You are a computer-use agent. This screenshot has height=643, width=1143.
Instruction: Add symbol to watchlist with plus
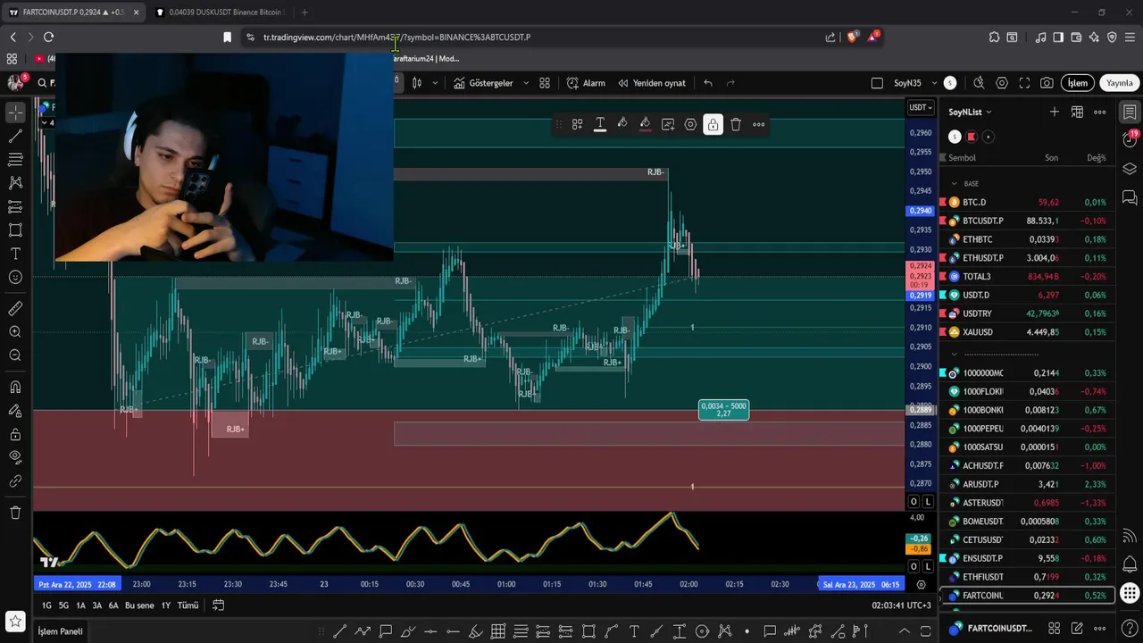tap(1055, 112)
